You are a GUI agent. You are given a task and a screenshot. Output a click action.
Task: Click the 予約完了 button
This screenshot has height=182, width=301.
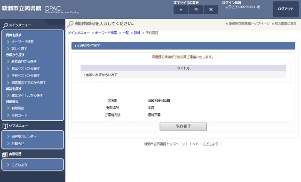point(183,126)
